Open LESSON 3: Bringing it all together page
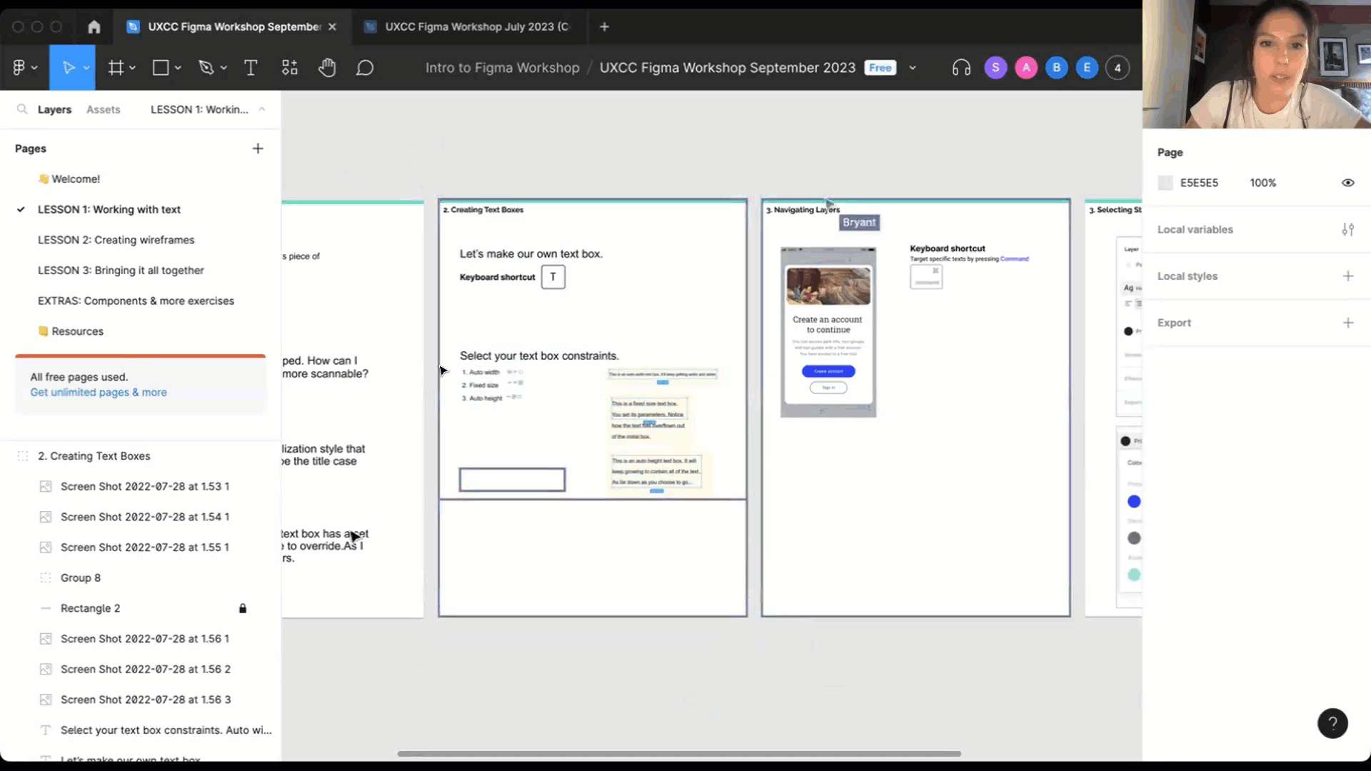This screenshot has height=771, width=1371. pos(121,270)
